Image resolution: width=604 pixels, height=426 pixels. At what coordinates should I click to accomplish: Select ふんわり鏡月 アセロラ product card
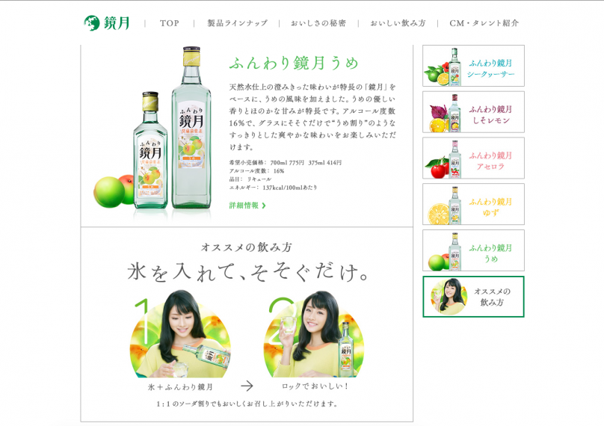[x=473, y=158]
